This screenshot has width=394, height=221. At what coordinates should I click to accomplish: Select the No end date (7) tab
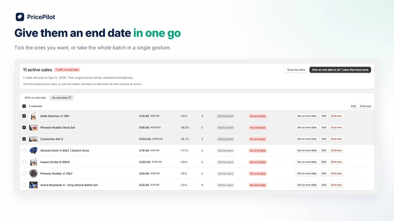tap(62, 98)
